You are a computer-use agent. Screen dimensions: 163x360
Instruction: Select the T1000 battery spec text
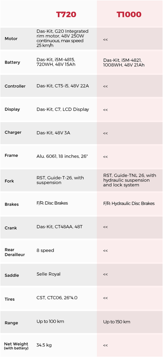click(x=124, y=63)
